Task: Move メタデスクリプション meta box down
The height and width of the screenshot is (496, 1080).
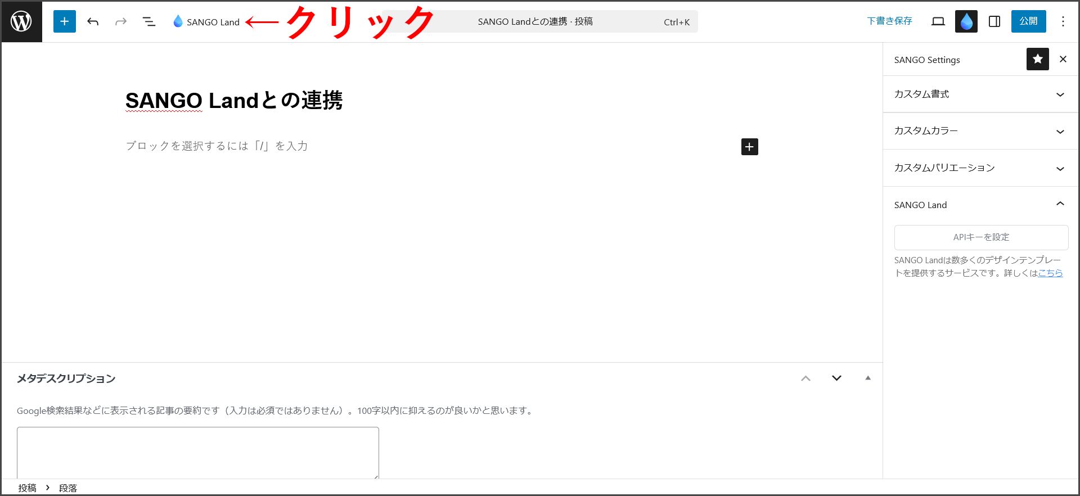Action: tap(837, 378)
